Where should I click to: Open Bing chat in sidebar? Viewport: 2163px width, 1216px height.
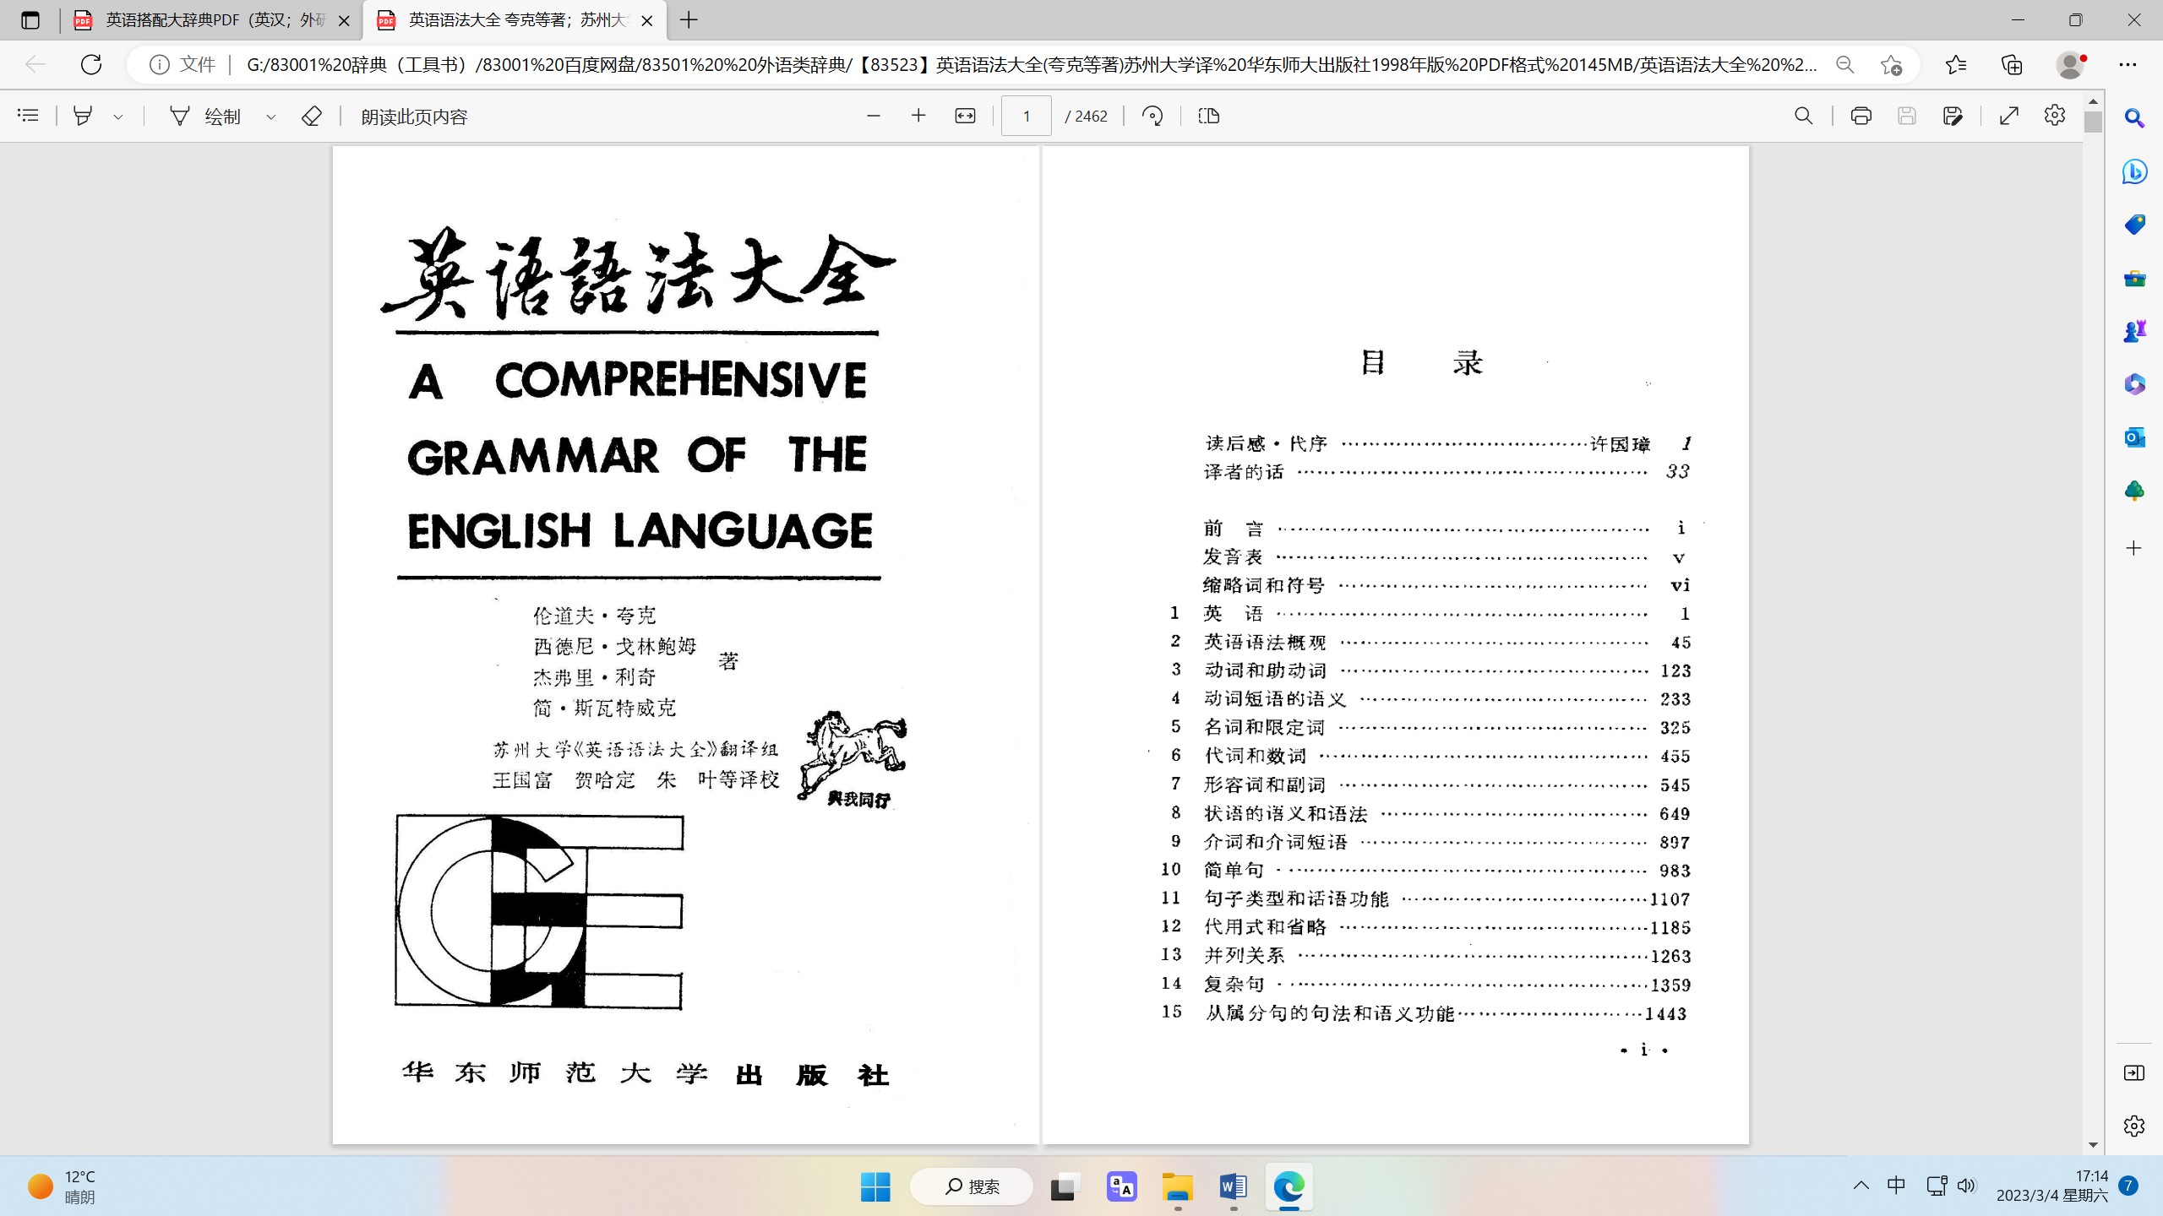point(2134,171)
